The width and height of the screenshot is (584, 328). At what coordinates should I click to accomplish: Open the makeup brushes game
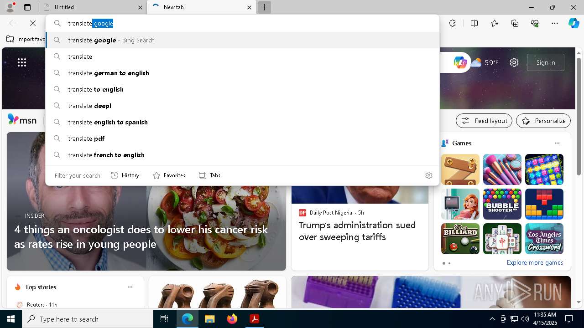tap(502, 169)
